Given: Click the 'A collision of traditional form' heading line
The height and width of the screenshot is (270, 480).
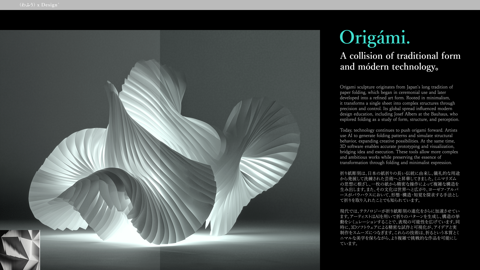Looking at the screenshot, I should click(400, 56).
